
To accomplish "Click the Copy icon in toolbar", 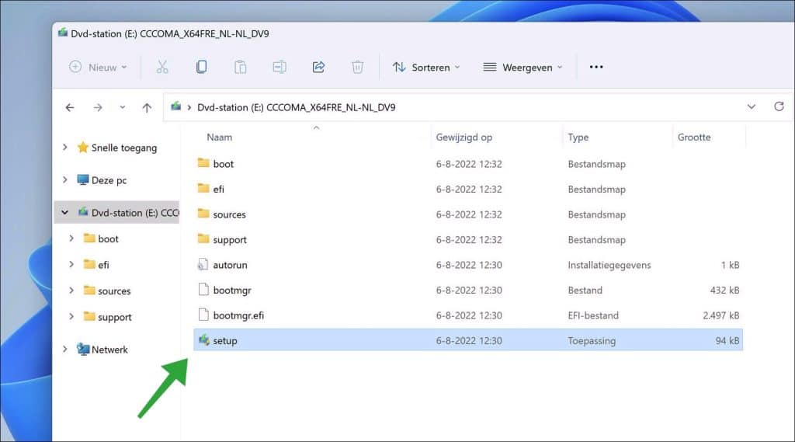I will point(201,67).
